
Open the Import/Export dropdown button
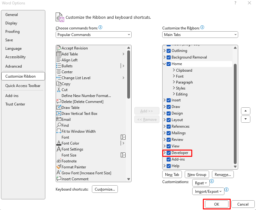point(208,191)
